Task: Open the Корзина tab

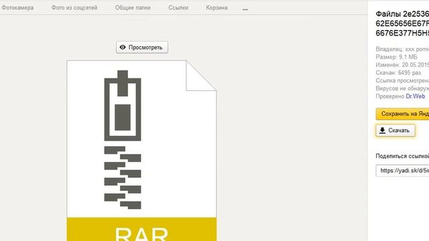Action: coord(217,7)
